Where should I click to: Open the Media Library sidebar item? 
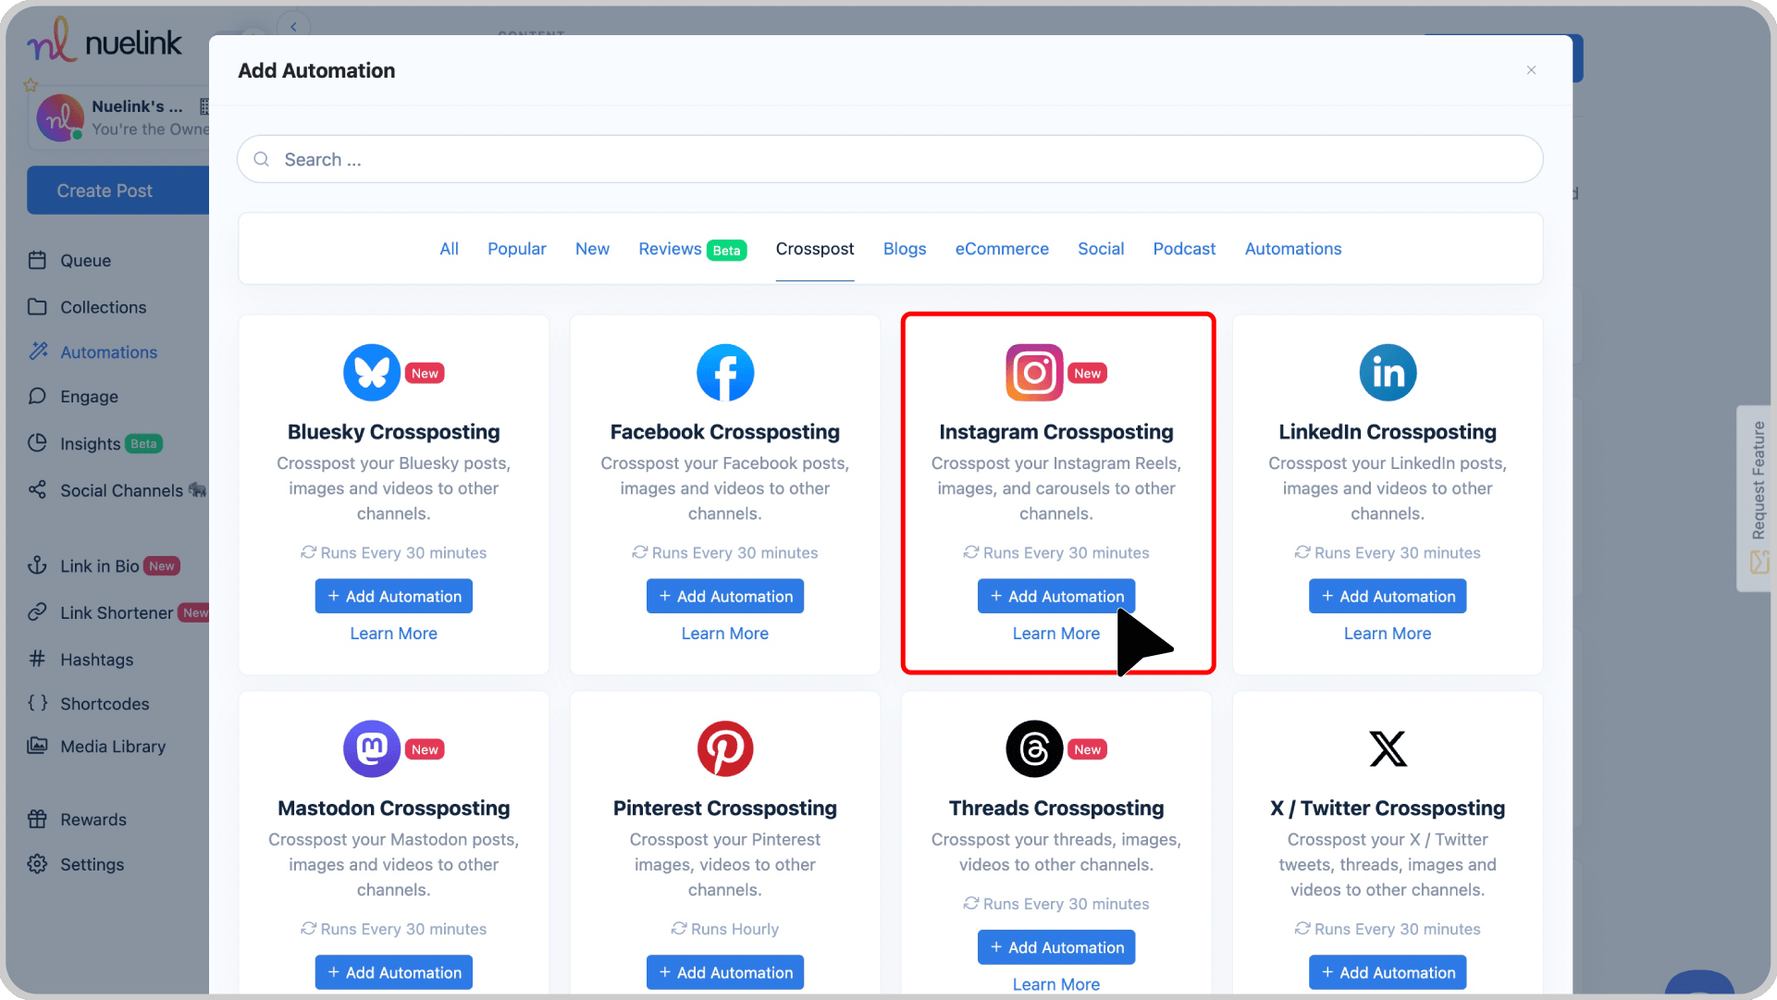pyautogui.click(x=112, y=746)
